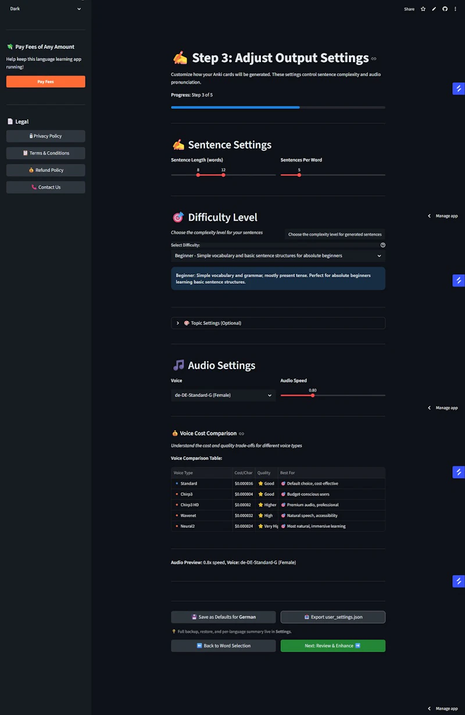Click the $0.000016 cost cell
Image resolution: width=465 pixels, height=715 pixels.
tap(244, 484)
